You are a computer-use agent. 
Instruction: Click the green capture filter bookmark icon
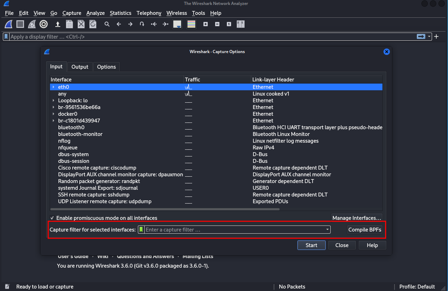(x=141, y=230)
